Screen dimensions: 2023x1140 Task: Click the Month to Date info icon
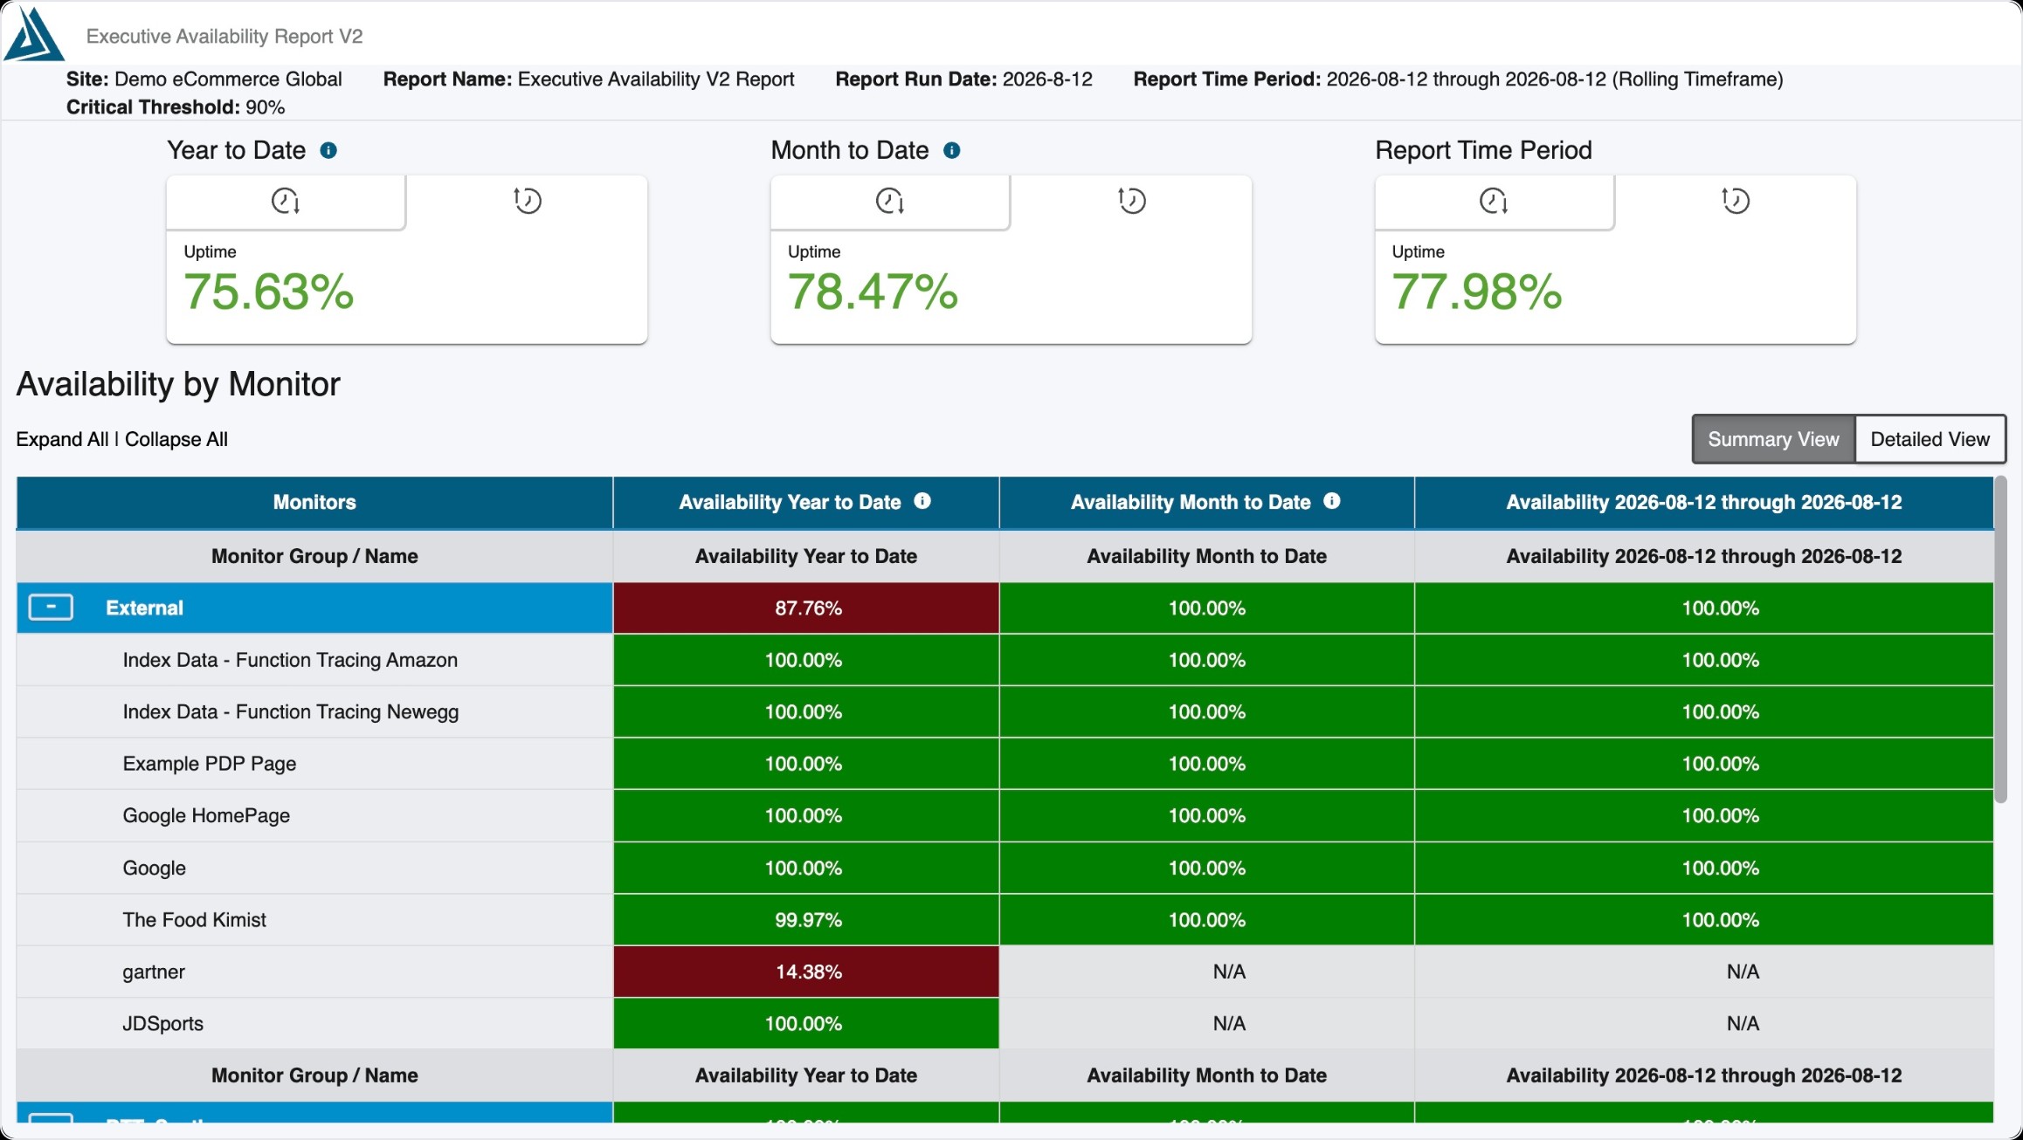tap(952, 150)
